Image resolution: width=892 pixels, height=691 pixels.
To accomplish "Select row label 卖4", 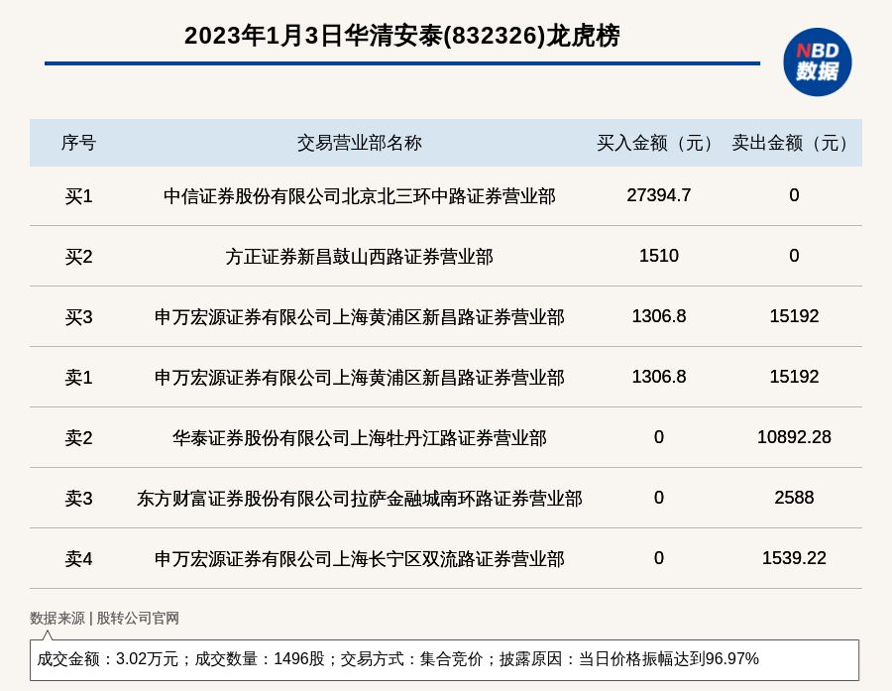I will (x=78, y=559).
